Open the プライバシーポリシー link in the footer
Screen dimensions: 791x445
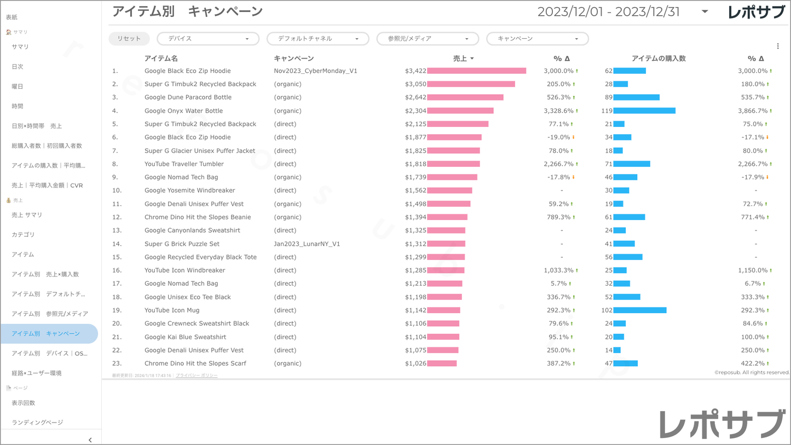(197, 375)
